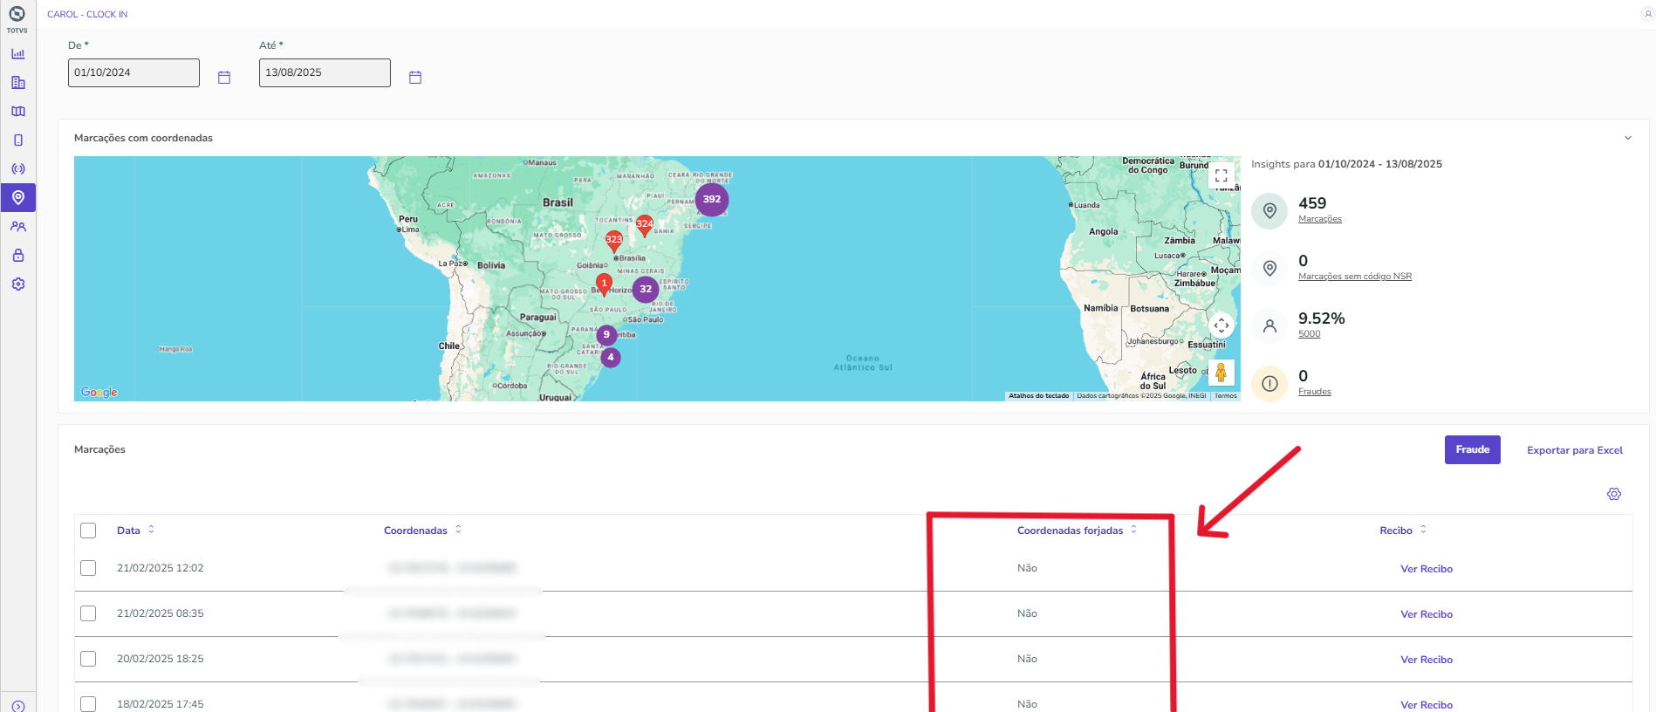Click the Até date input field
1656x712 pixels.
[325, 72]
